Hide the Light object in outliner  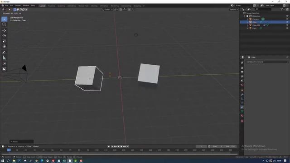(287, 28)
